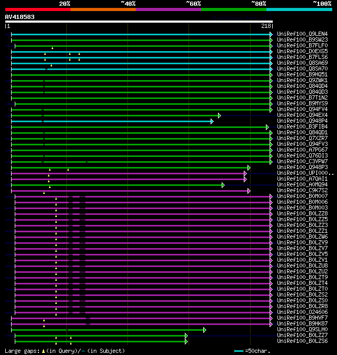Select the UniRef100_B9HK87 label

302,324
